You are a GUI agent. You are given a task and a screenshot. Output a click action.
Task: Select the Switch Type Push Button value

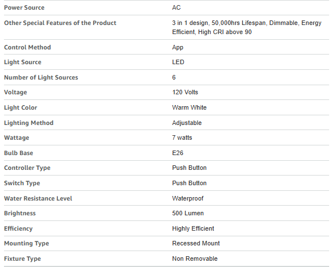[x=190, y=183]
